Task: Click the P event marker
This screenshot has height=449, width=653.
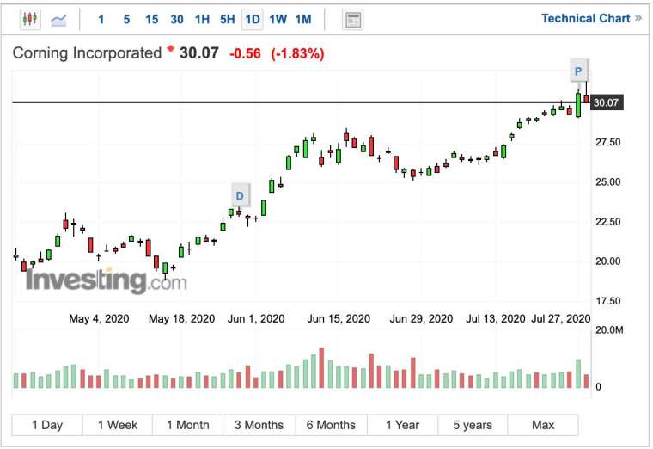Action: 578,71
